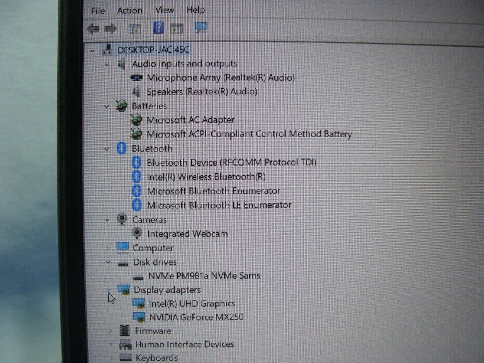Click the icon beside Microsoft Bluetooth LE Enumerator
The width and height of the screenshot is (484, 363).
136,205
